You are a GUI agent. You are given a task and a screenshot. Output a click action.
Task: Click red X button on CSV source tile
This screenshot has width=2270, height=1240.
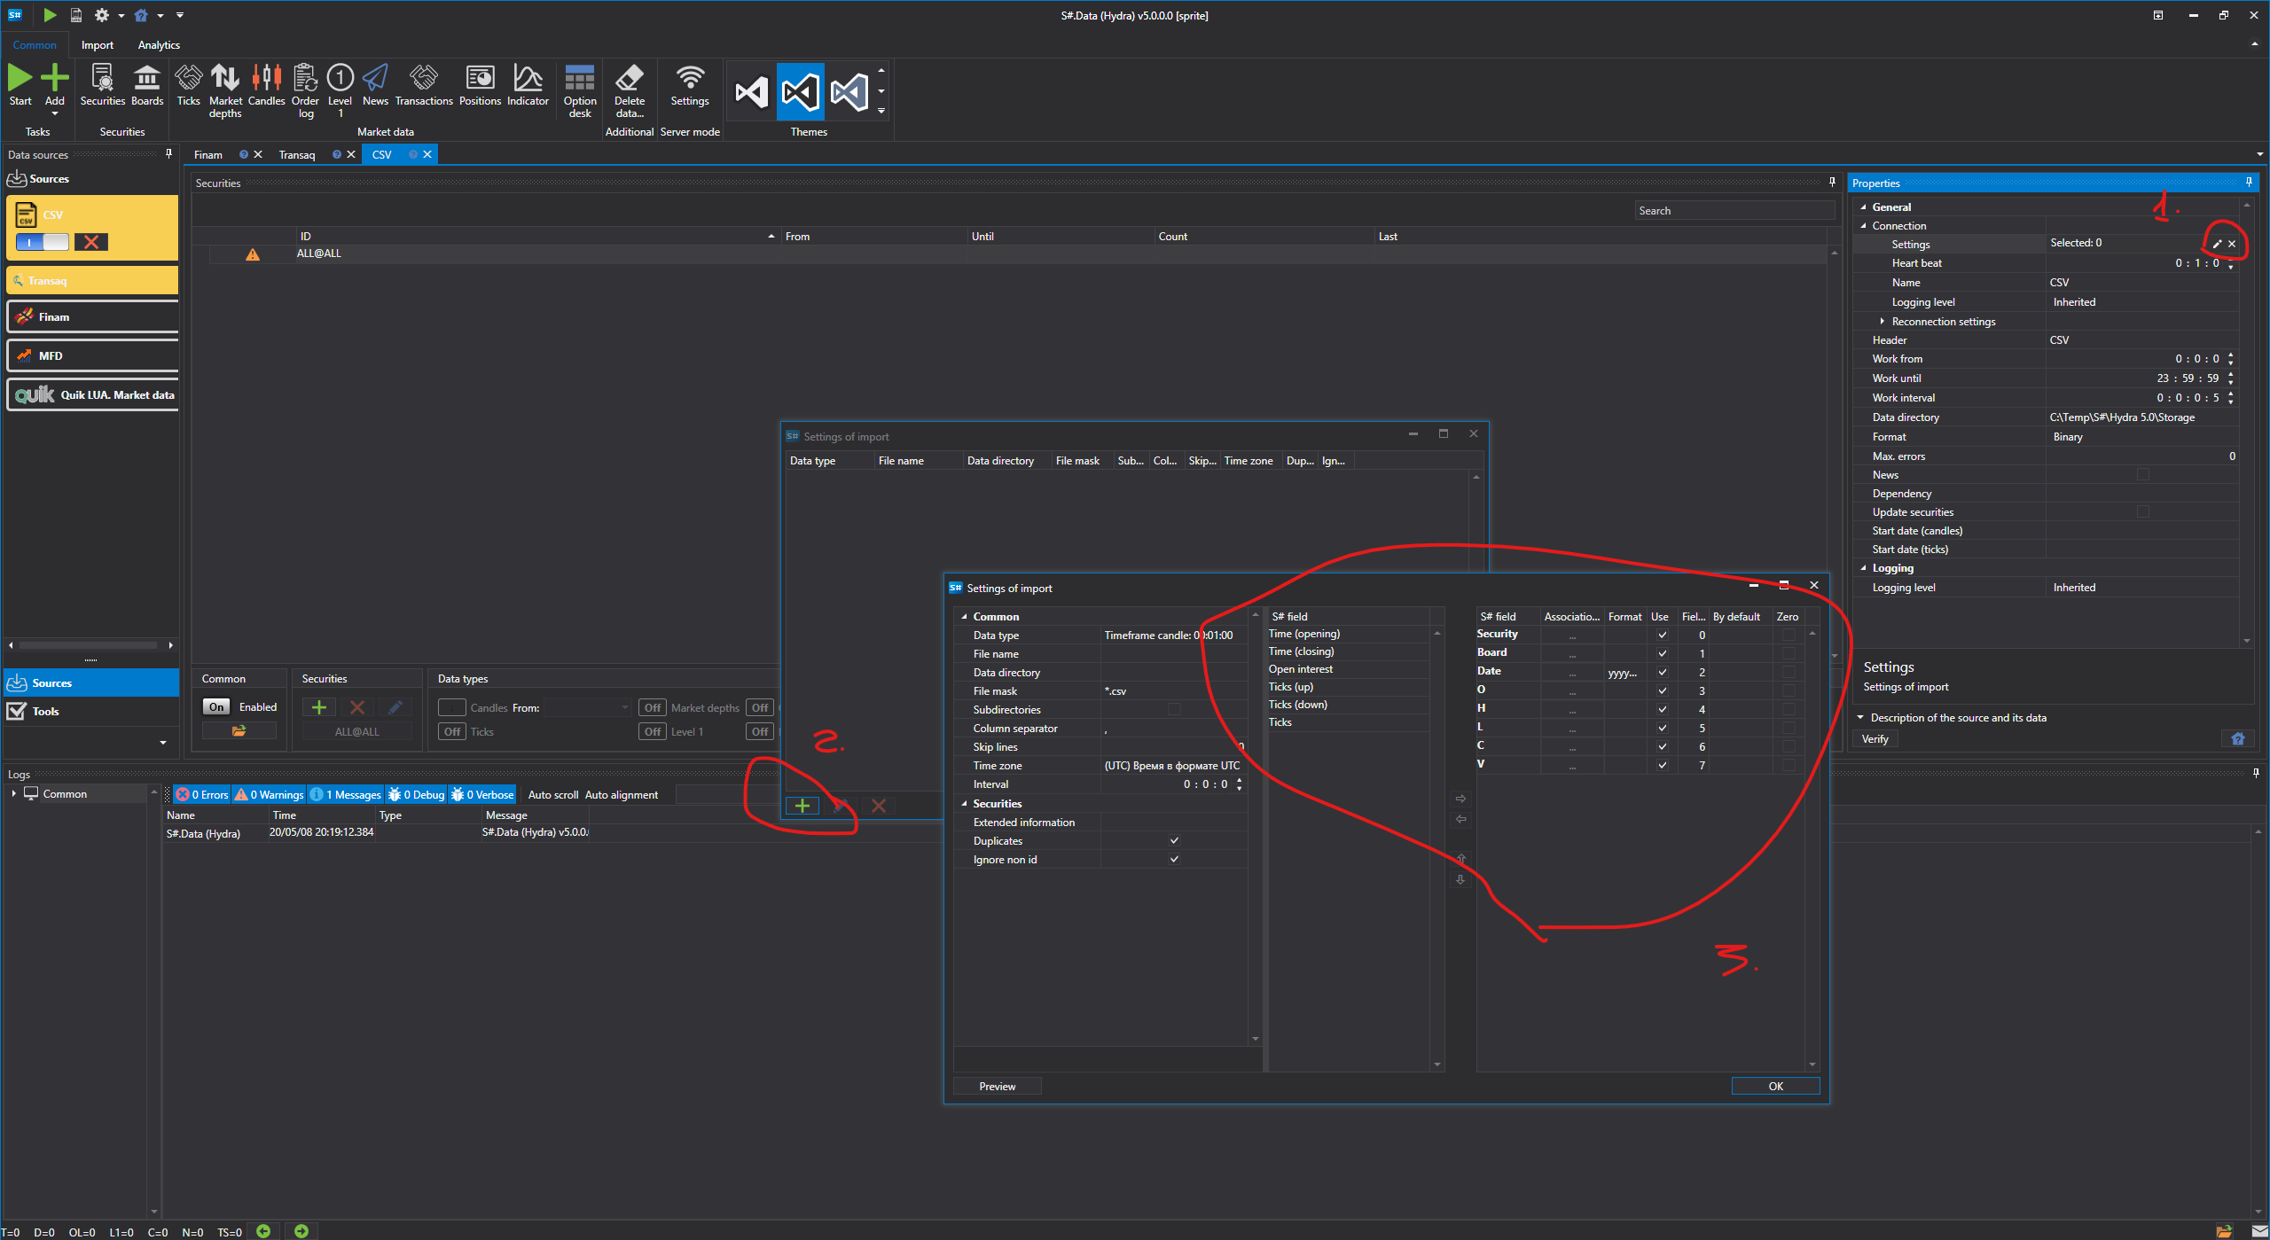tap(90, 242)
